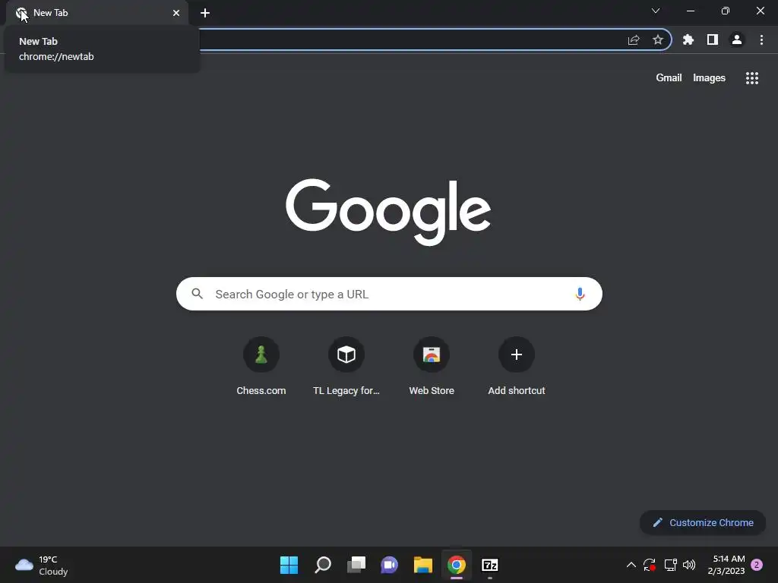Open the profile avatar menu

(737, 39)
